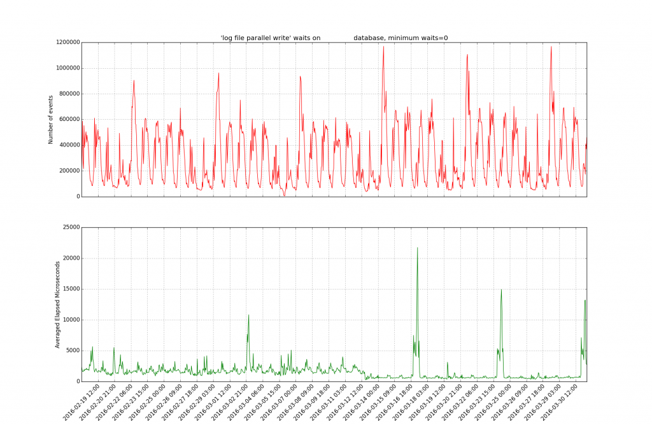Click the 'Averaged Elapsed Microseconds' axis label
The width and height of the screenshot is (652, 424).
[58, 304]
